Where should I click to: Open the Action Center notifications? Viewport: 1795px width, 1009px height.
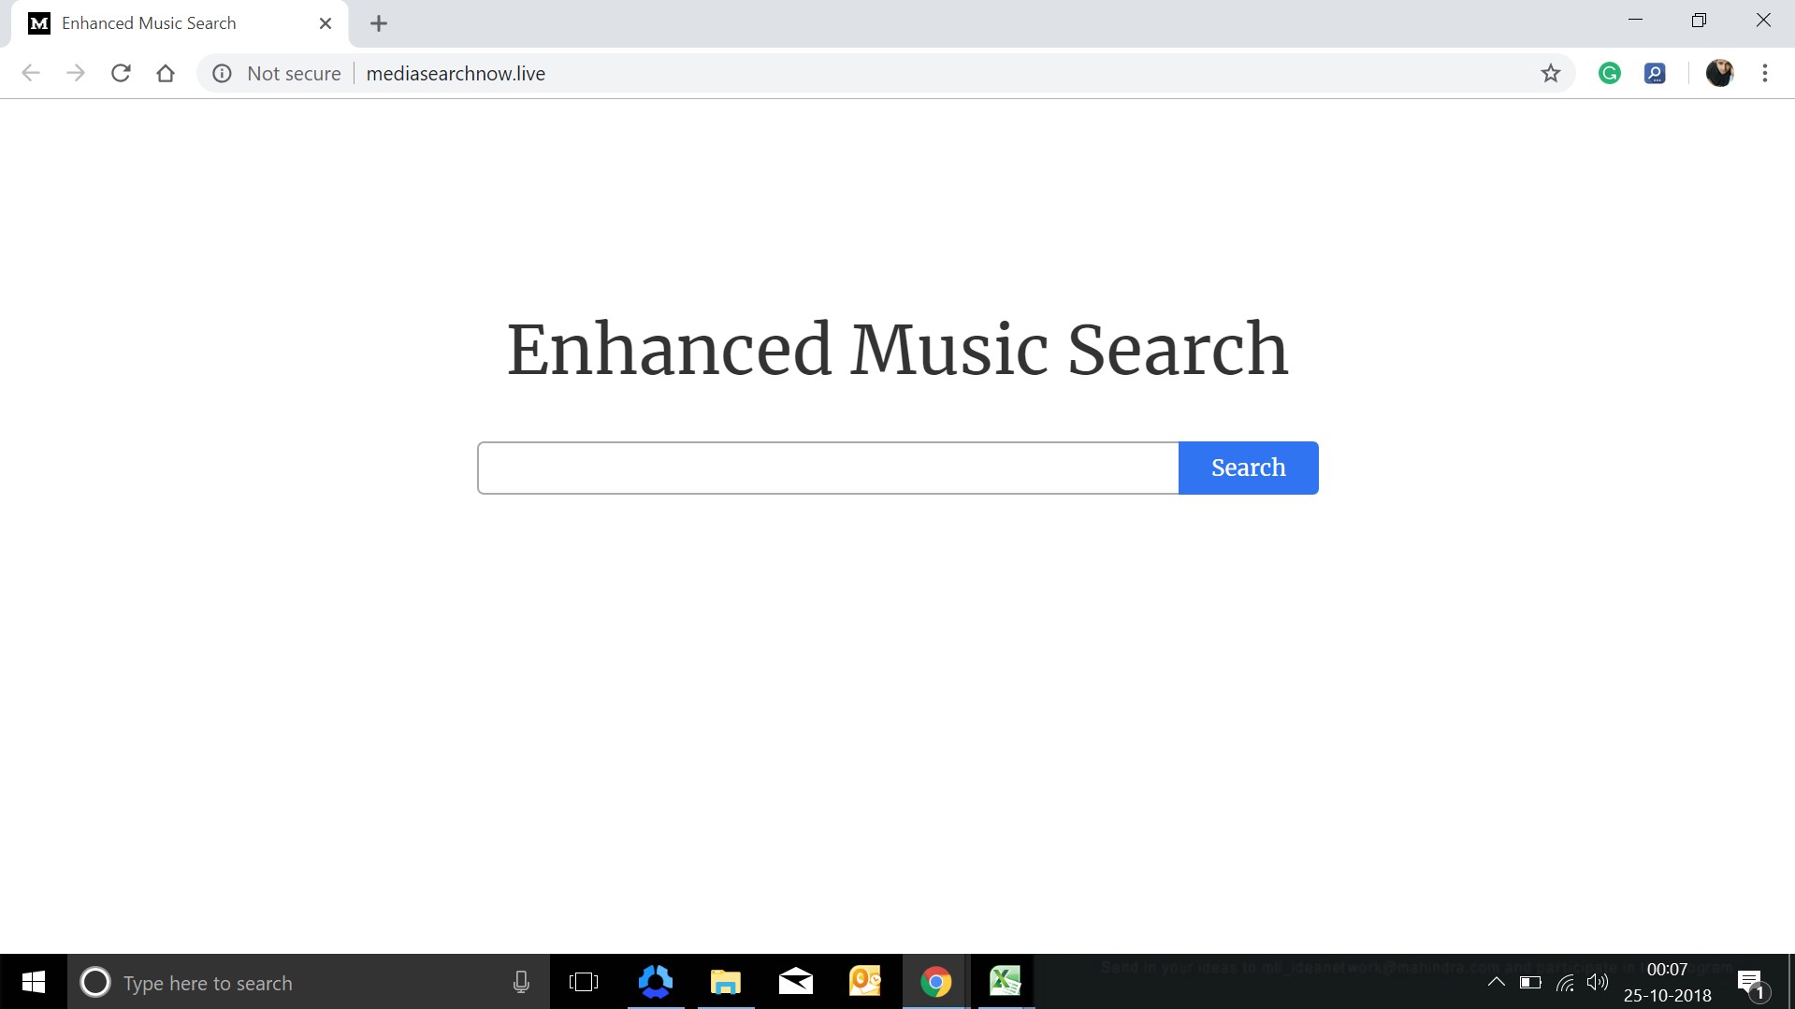(1750, 982)
